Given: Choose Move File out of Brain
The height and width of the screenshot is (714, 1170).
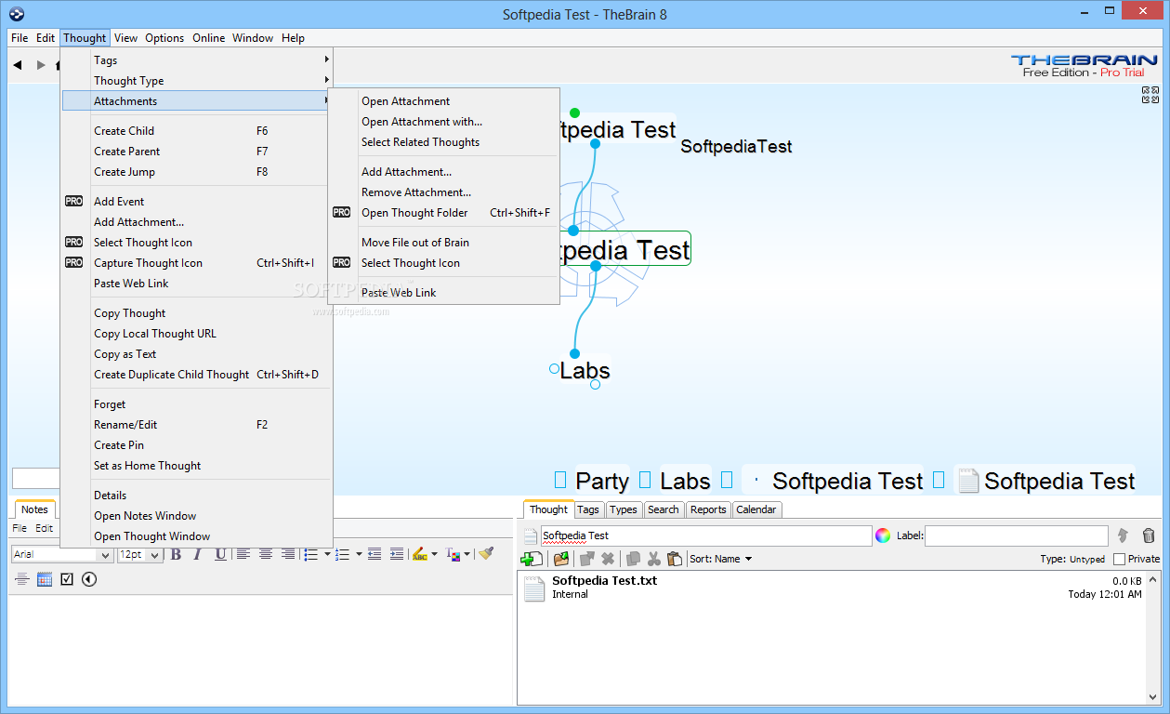Looking at the screenshot, I should [x=444, y=243].
